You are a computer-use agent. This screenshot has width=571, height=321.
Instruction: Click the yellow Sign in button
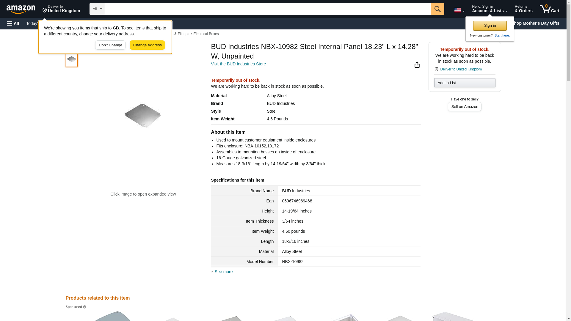490,26
